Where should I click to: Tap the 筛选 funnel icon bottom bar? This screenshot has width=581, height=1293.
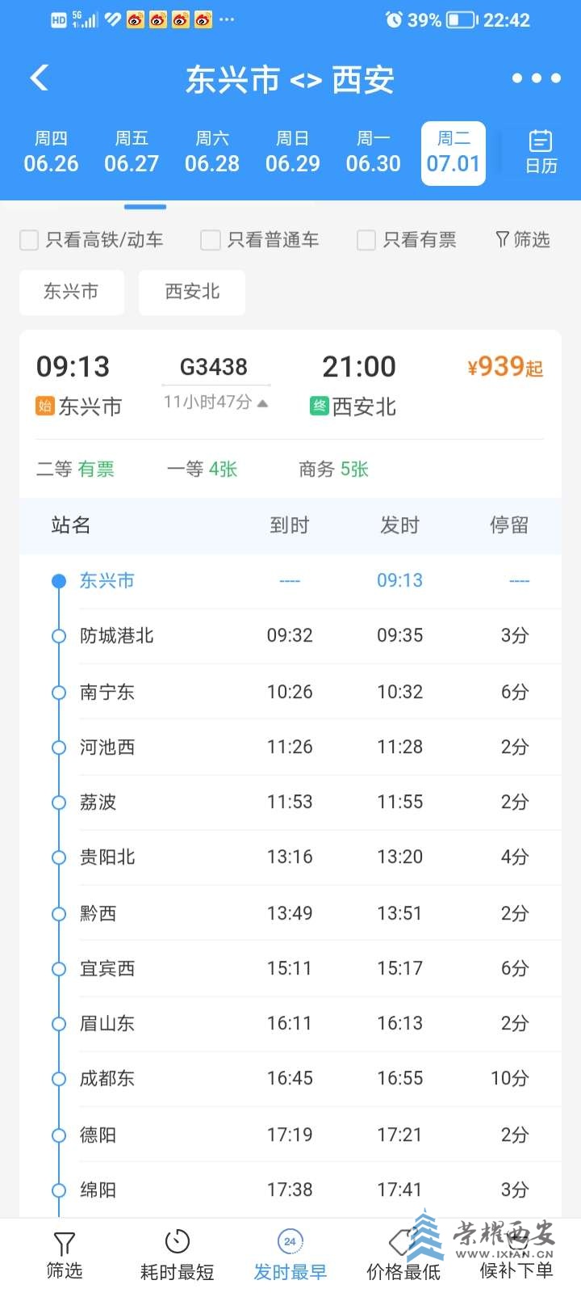(65, 1243)
